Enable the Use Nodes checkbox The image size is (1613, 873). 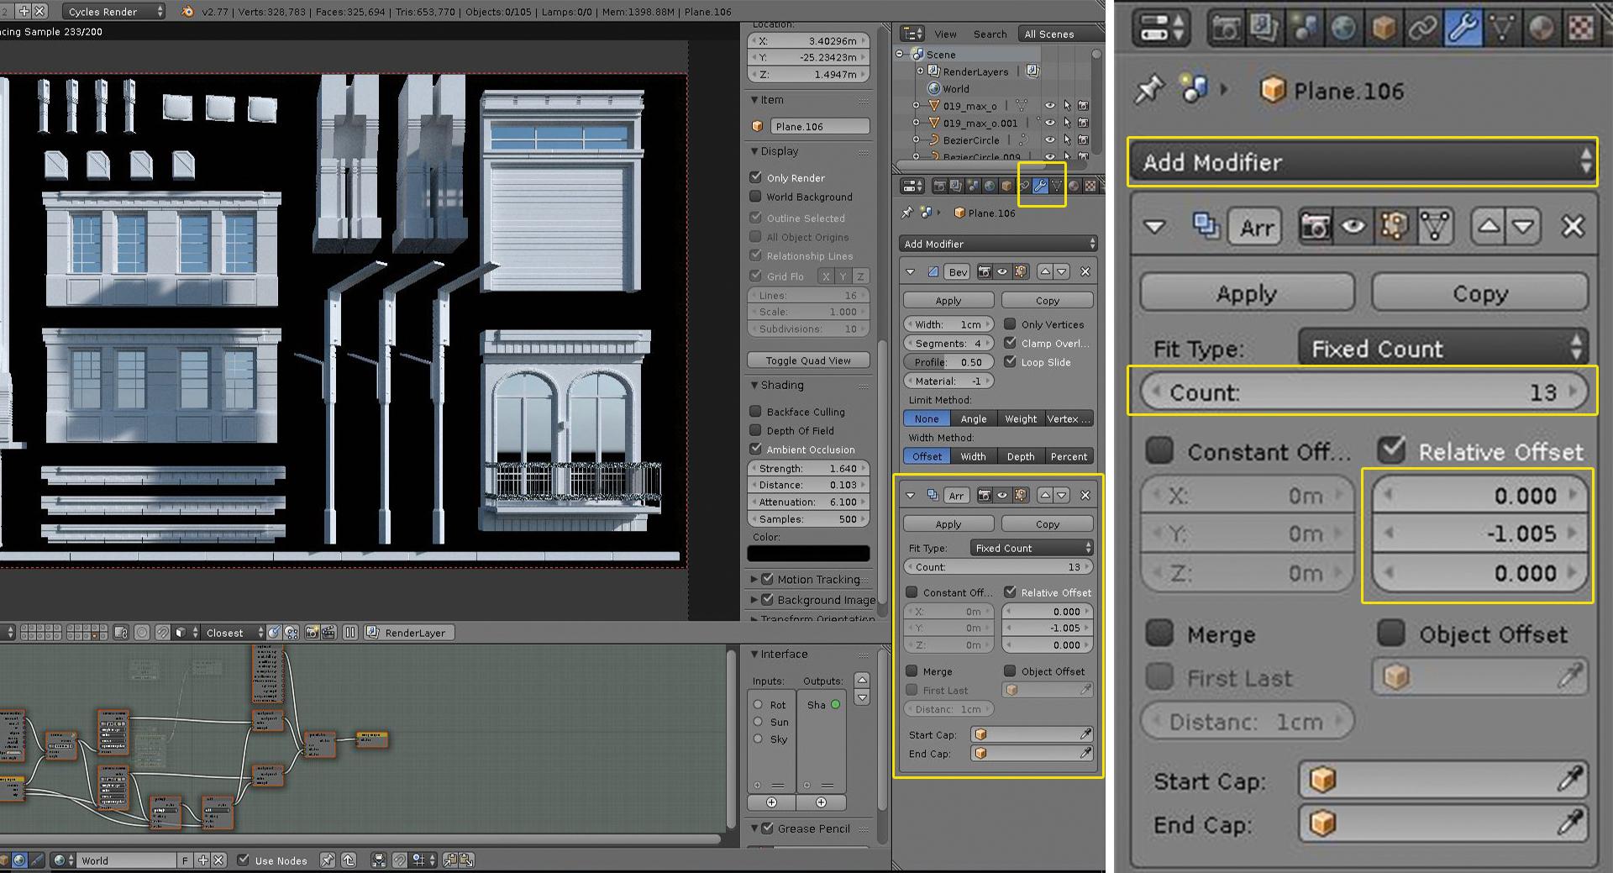[x=243, y=860]
